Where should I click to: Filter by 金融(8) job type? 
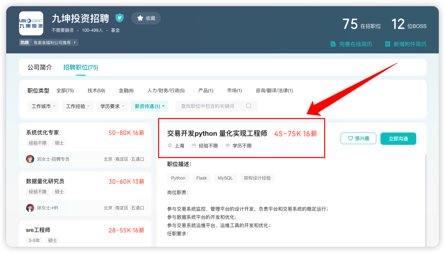(126, 90)
